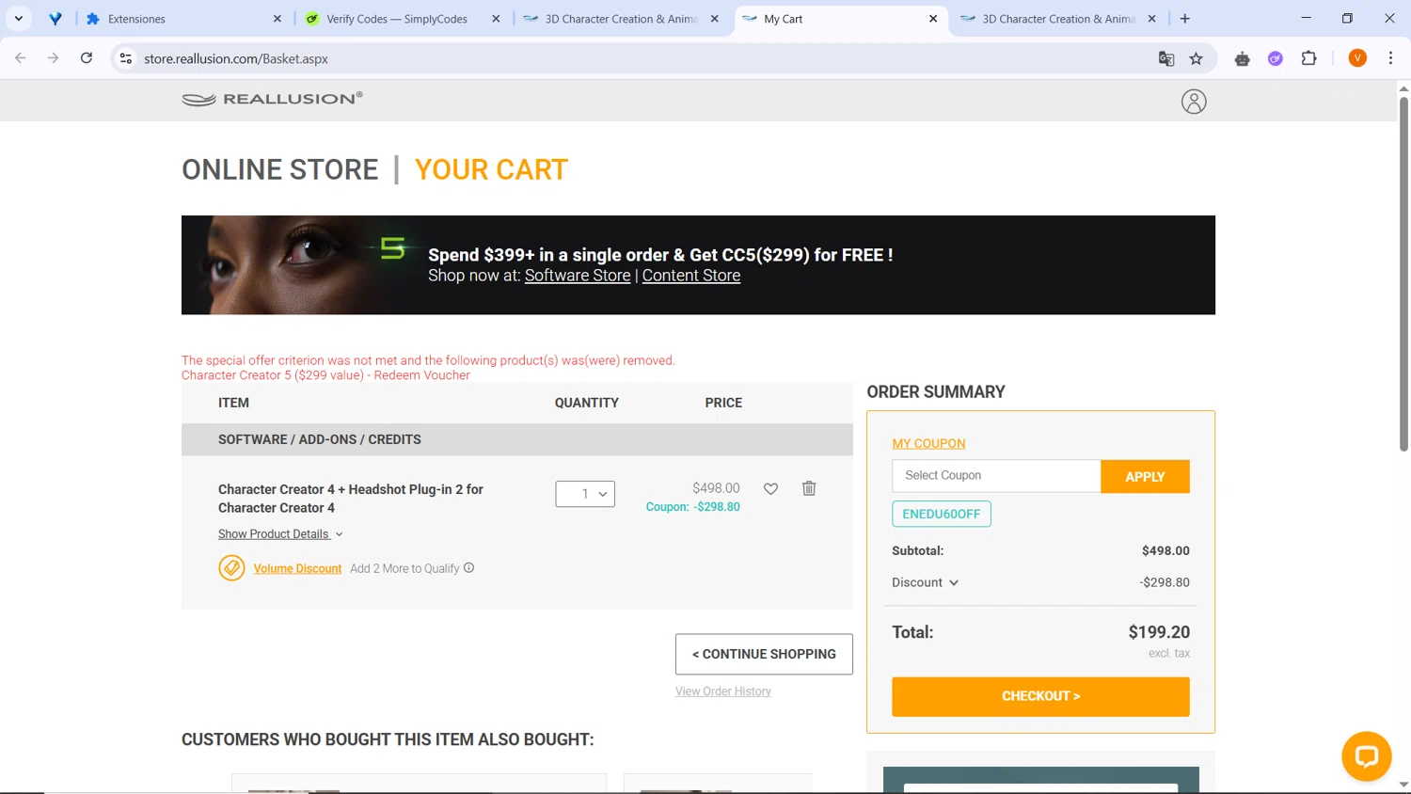1411x794 pixels.
Task: Click the APPLY coupon button
Action: [1145, 476]
